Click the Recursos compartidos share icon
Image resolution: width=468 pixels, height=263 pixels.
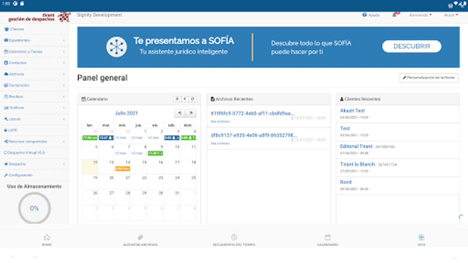[6, 141]
